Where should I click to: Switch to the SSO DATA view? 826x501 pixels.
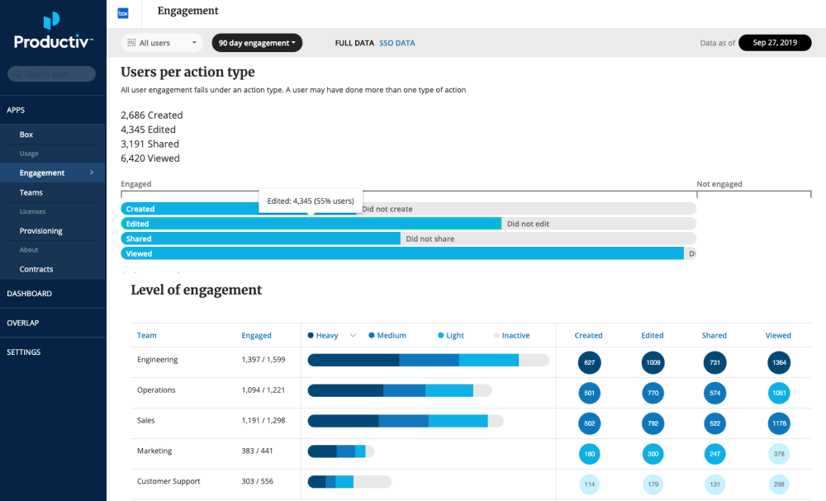[397, 41]
